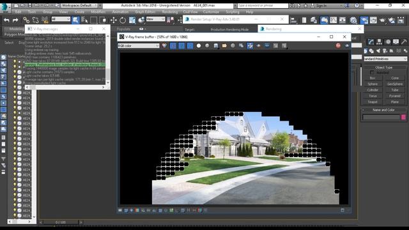
Task: Choose the Rectangular Selection Region tool
Action: (x=94, y=20)
